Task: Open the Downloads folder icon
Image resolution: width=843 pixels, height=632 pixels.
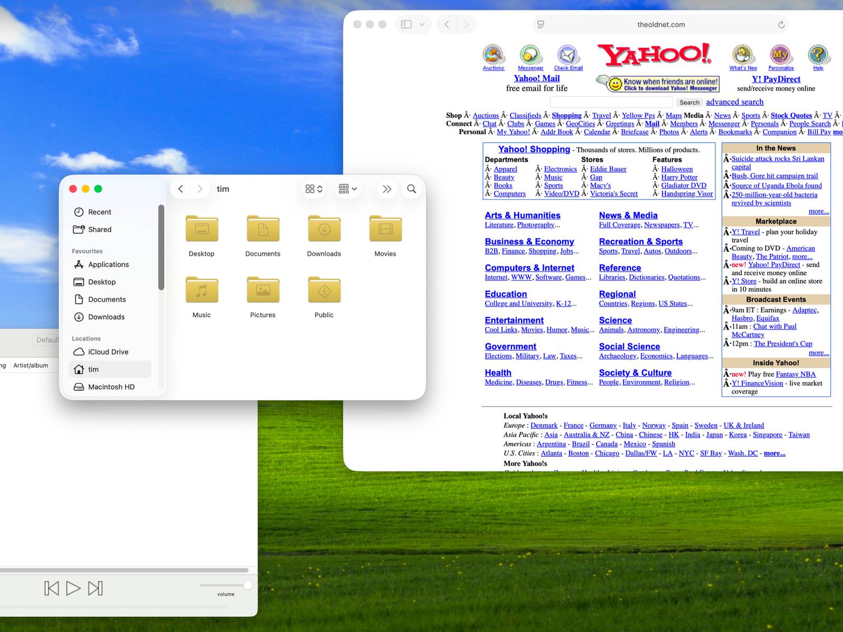Action: click(x=324, y=229)
